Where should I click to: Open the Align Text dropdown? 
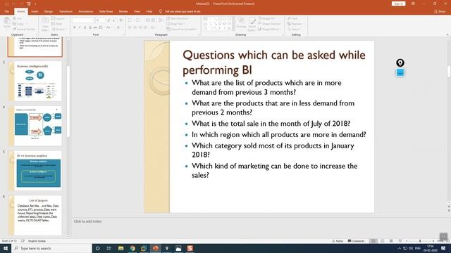[175, 24]
